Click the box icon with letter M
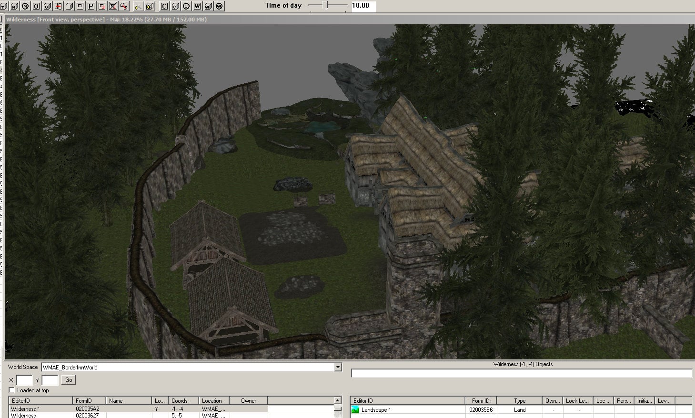 14,6
